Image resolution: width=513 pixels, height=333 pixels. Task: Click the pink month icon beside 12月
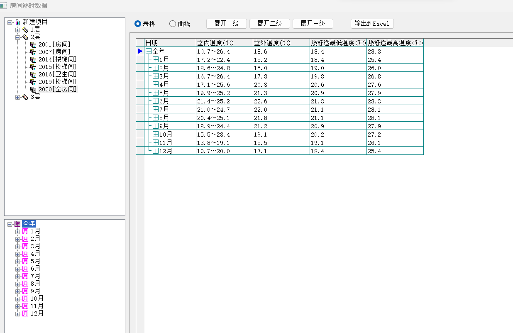coord(25,313)
